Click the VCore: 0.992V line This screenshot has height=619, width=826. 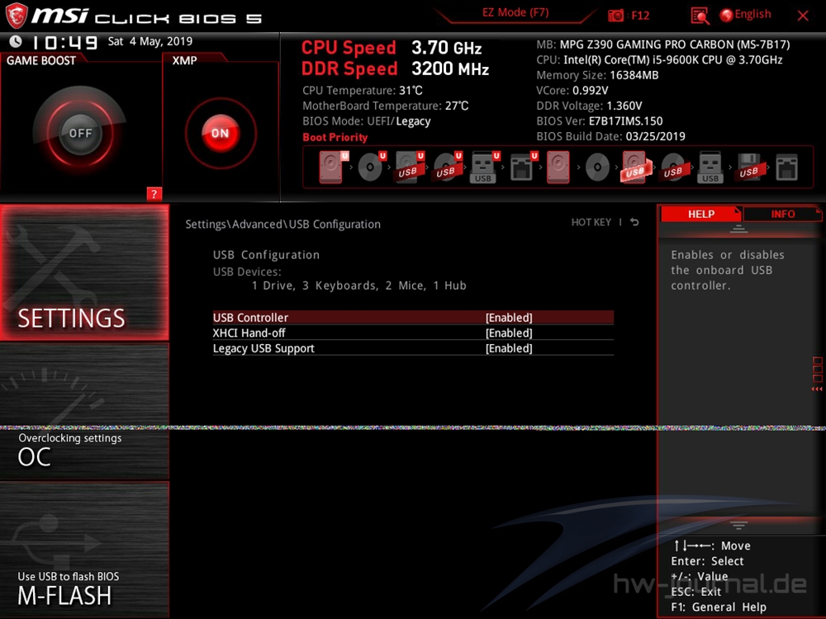(572, 91)
